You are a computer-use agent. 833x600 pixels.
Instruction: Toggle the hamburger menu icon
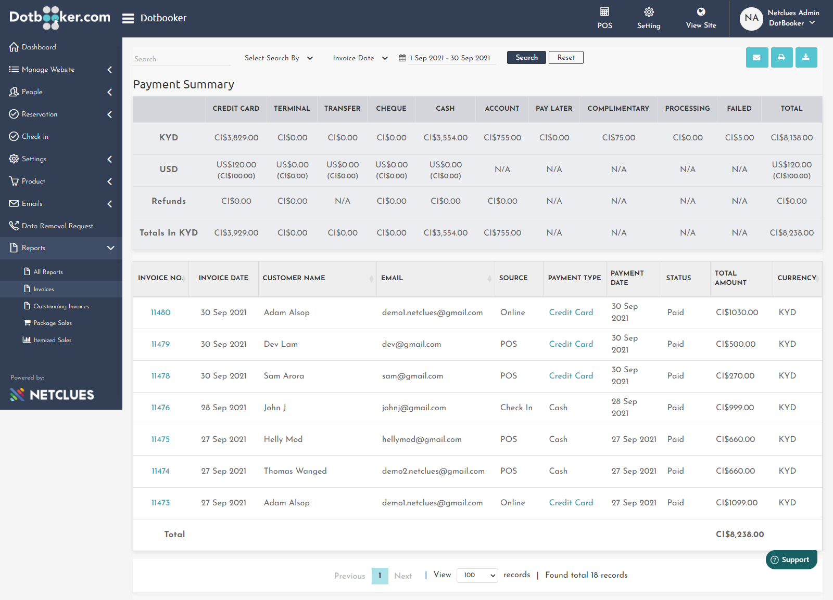(128, 18)
